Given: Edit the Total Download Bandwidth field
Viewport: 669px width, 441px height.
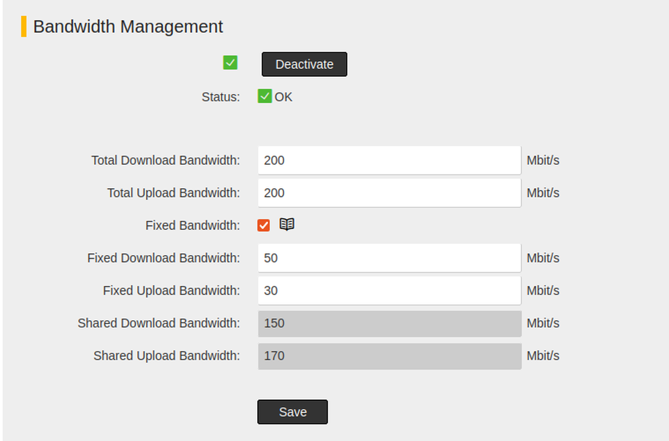Looking at the screenshot, I should click(389, 160).
